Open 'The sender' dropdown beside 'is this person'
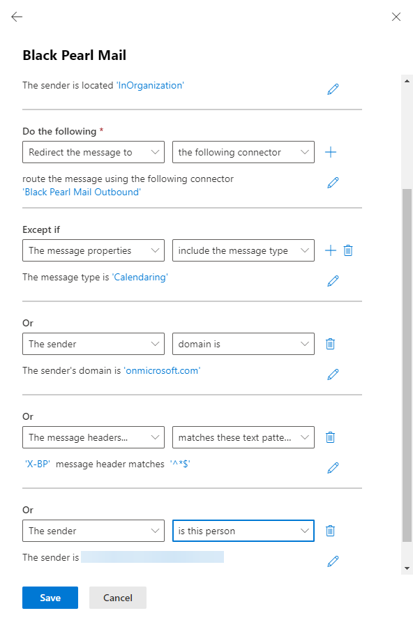This screenshot has width=413, height=620. [x=93, y=531]
